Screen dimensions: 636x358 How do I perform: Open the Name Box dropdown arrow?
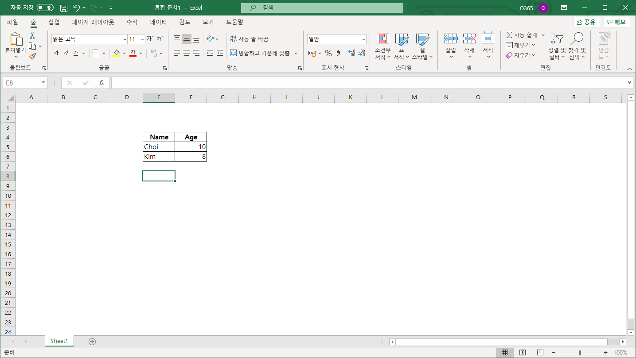coord(43,83)
